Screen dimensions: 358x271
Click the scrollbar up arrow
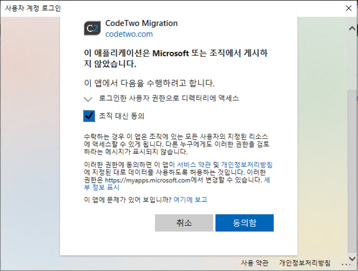coord(352,28)
